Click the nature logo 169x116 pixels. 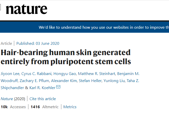pos(27,9)
